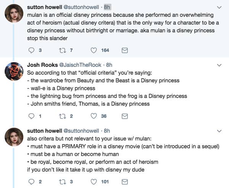Screen dimensions: 229x188
Task: Reply to Josh Rooks' wardrobe tweet
Action: (x=32, y=116)
